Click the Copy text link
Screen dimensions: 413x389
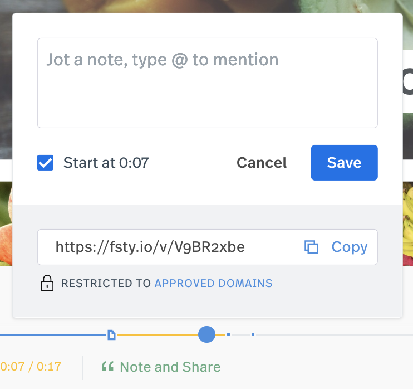[349, 247]
